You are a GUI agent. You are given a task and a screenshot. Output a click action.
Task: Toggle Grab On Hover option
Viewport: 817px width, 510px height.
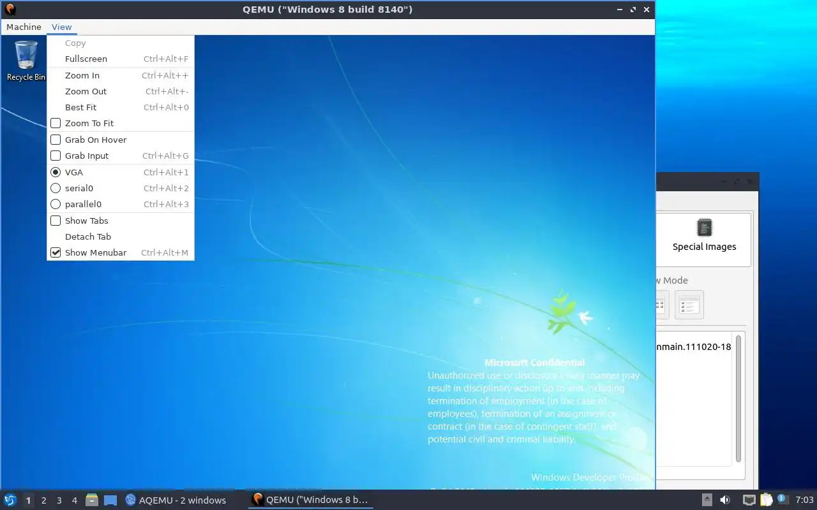(x=56, y=140)
